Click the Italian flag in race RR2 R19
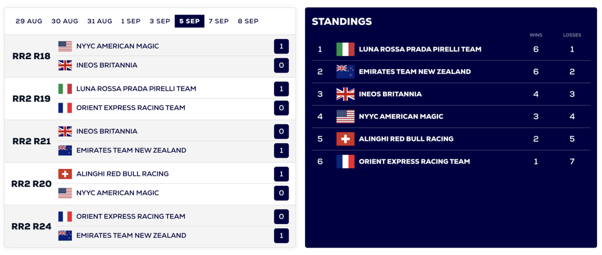Viewport: 602px width, 255px height. [65, 89]
